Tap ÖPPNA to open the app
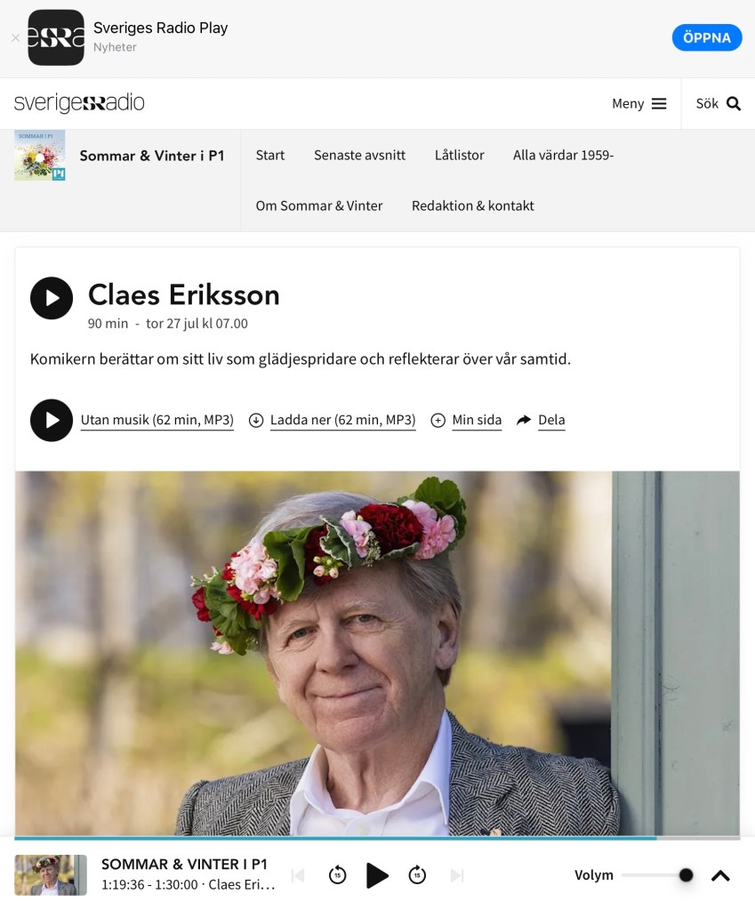 coord(707,37)
